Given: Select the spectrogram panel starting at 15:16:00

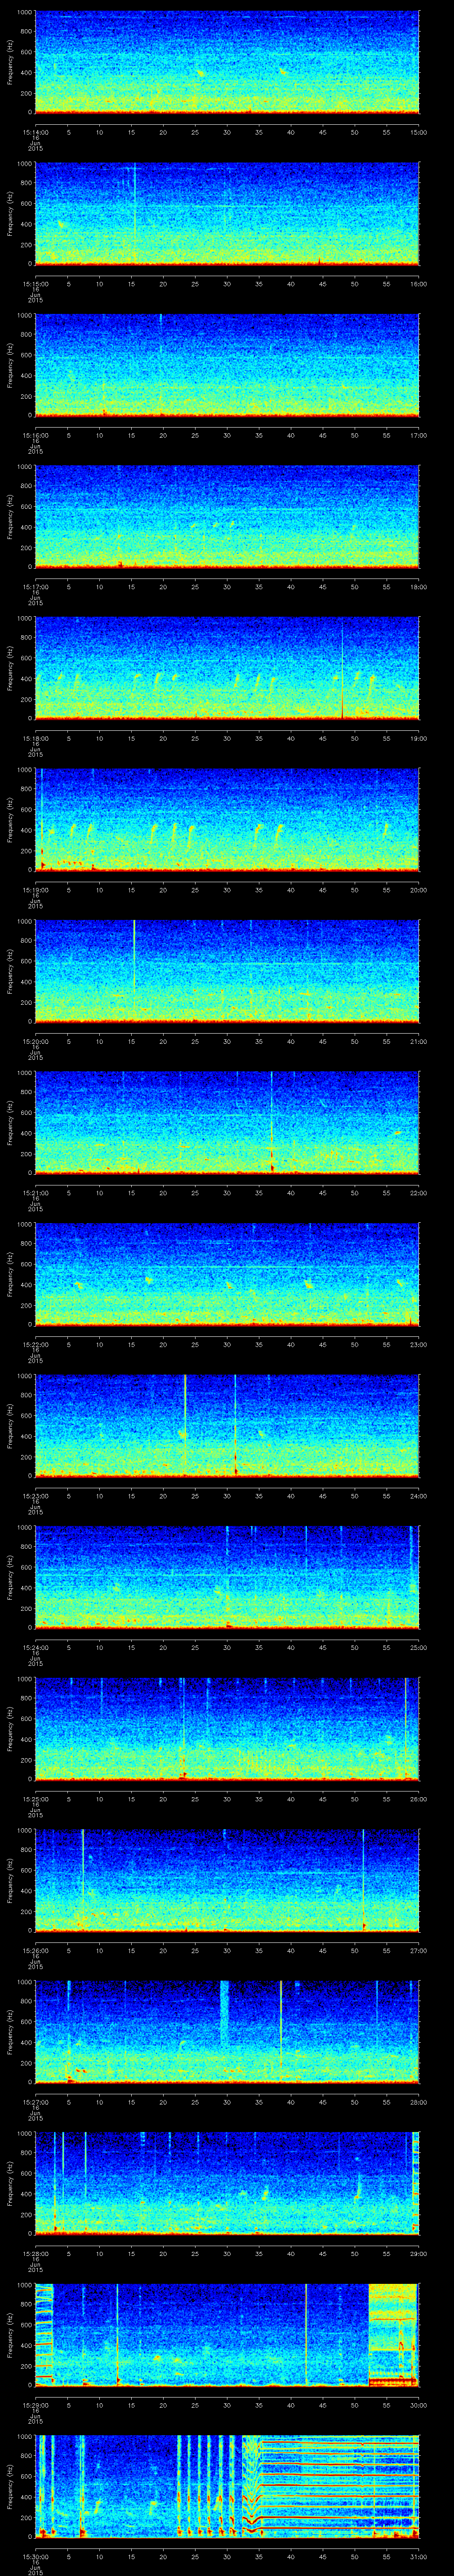Looking at the screenshot, I should click(227, 365).
